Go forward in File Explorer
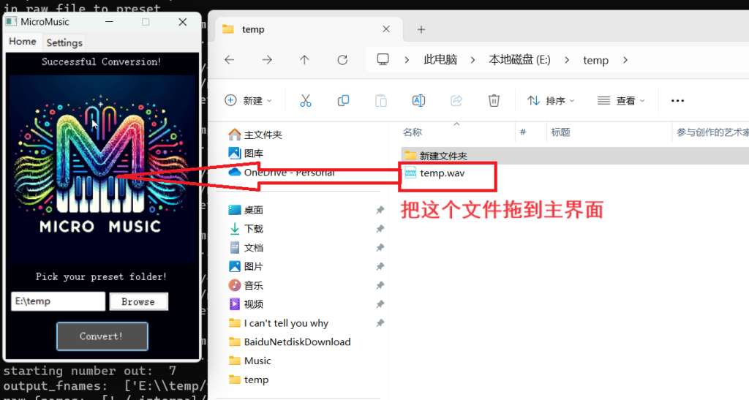This screenshot has width=749, height=400. tap(267, 60)
